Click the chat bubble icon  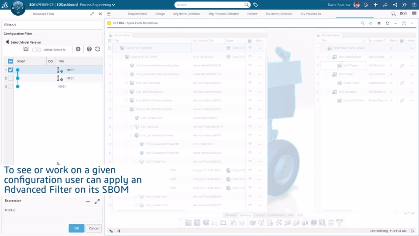point(414,14)
